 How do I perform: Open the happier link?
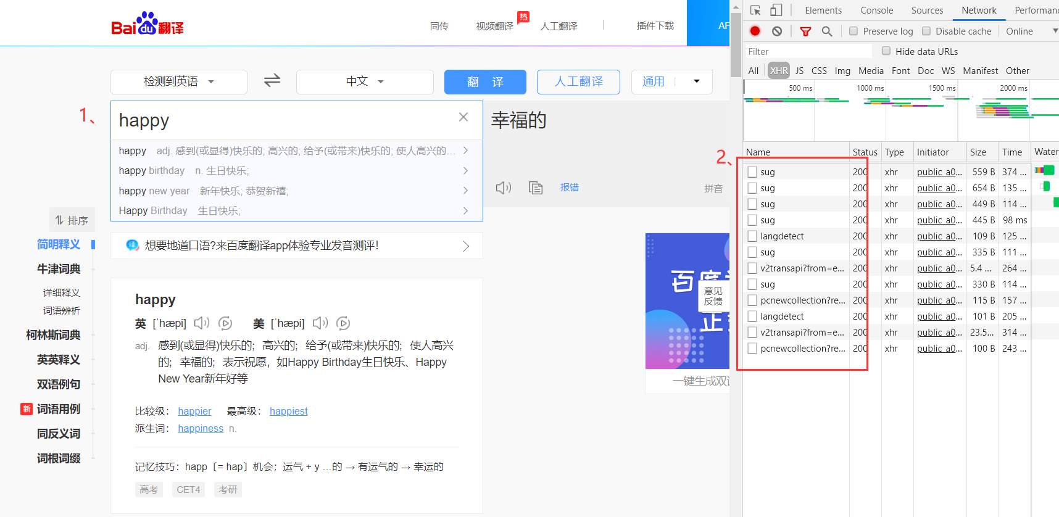pyautogui.click(x=194, y=411)
